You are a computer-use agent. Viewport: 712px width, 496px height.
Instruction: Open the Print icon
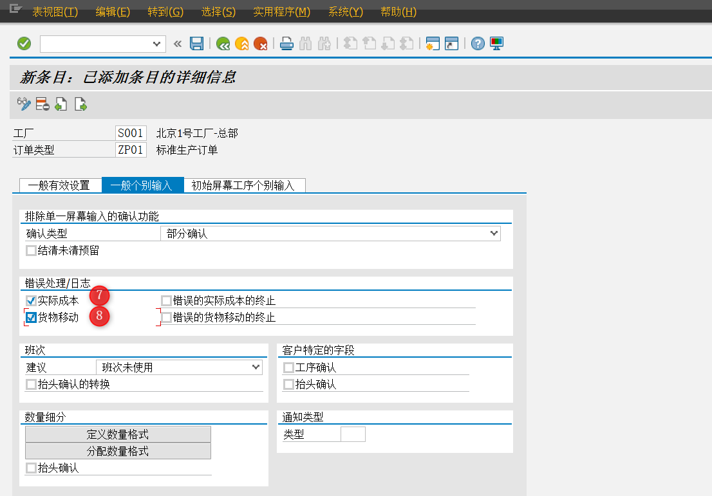click(286, 44)
